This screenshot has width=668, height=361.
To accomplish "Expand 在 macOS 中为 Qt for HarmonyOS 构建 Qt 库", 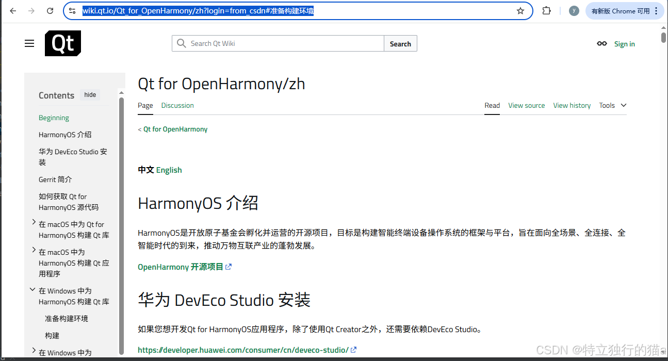I will (x=34, y=222).
